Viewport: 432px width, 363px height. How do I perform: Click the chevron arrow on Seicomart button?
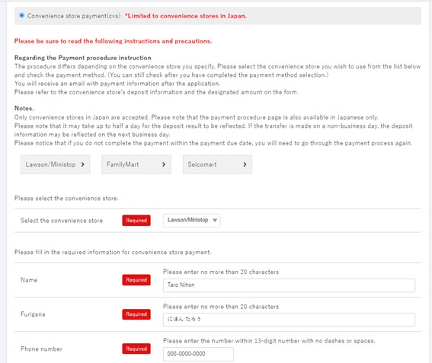point(245,164)
